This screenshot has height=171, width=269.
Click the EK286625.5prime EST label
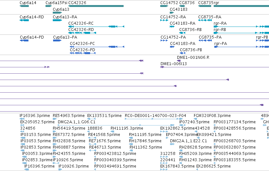[x=213, y=166]
